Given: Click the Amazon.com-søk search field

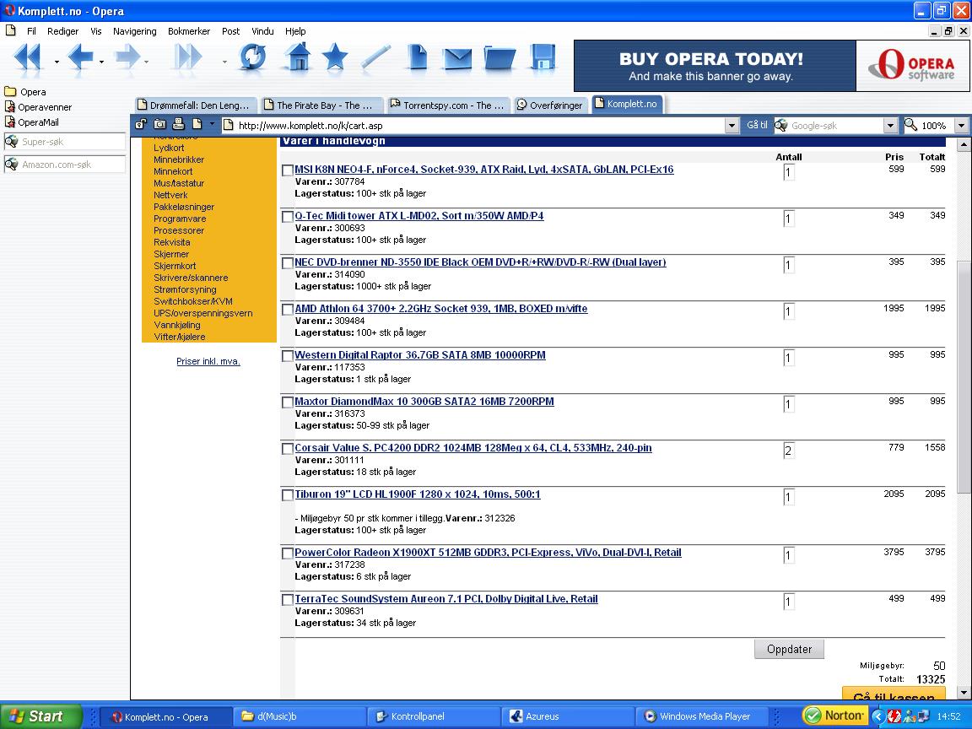Looking at the screenshot, I should click(64, 165).
